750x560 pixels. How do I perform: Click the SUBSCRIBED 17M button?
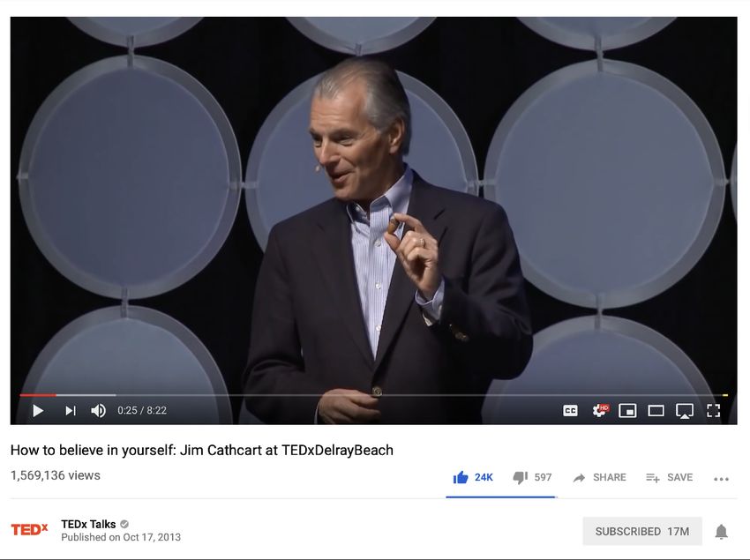[x=641, y=531]
